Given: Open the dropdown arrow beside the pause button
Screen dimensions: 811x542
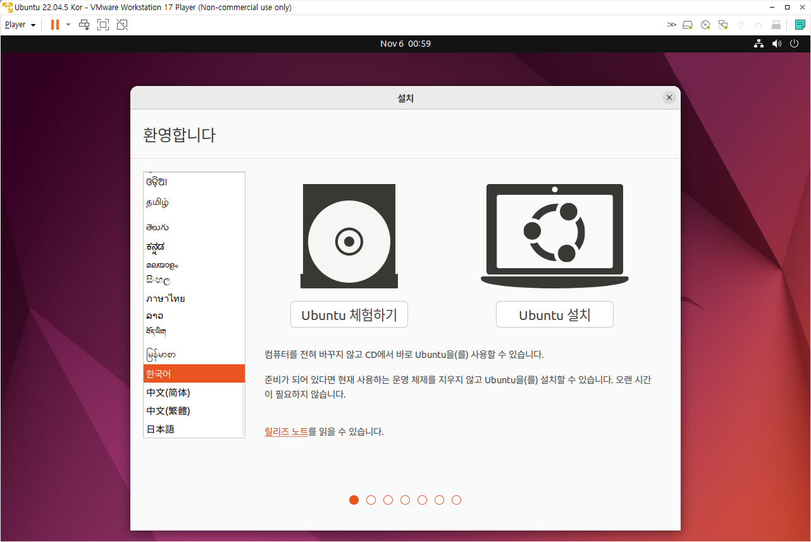Looking at the screenshot, I should (x=68, y=25).
